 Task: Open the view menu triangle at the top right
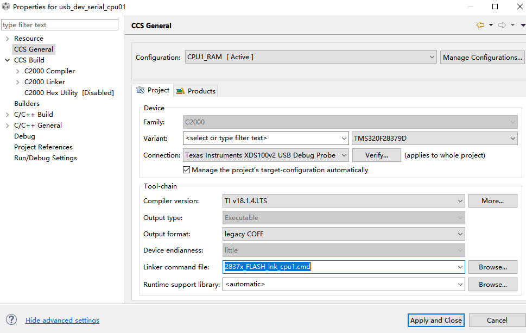tap(523, 25)
